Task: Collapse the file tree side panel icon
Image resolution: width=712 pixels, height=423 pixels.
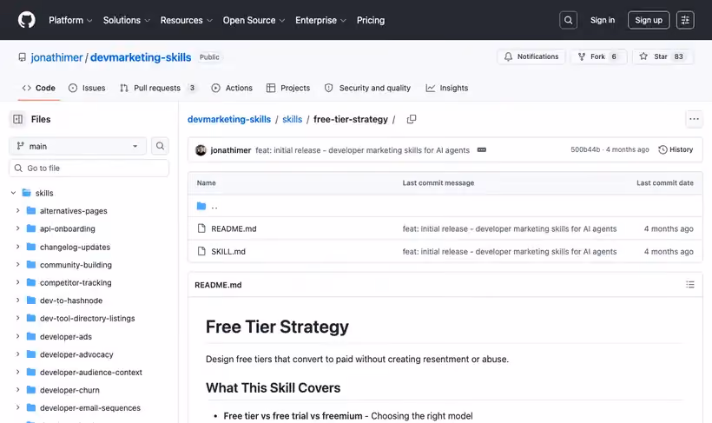Action: [17, 119]
